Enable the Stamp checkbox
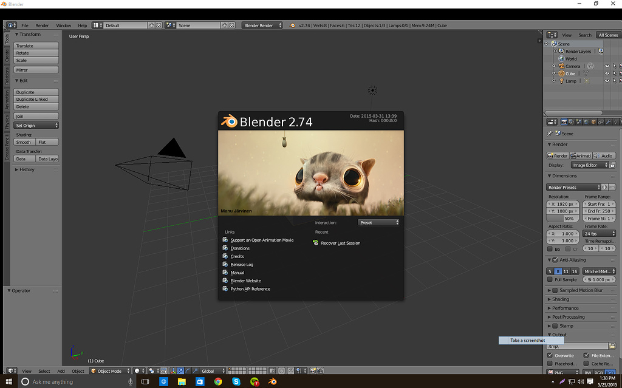622x388 pixels. (x=555, y=325)
